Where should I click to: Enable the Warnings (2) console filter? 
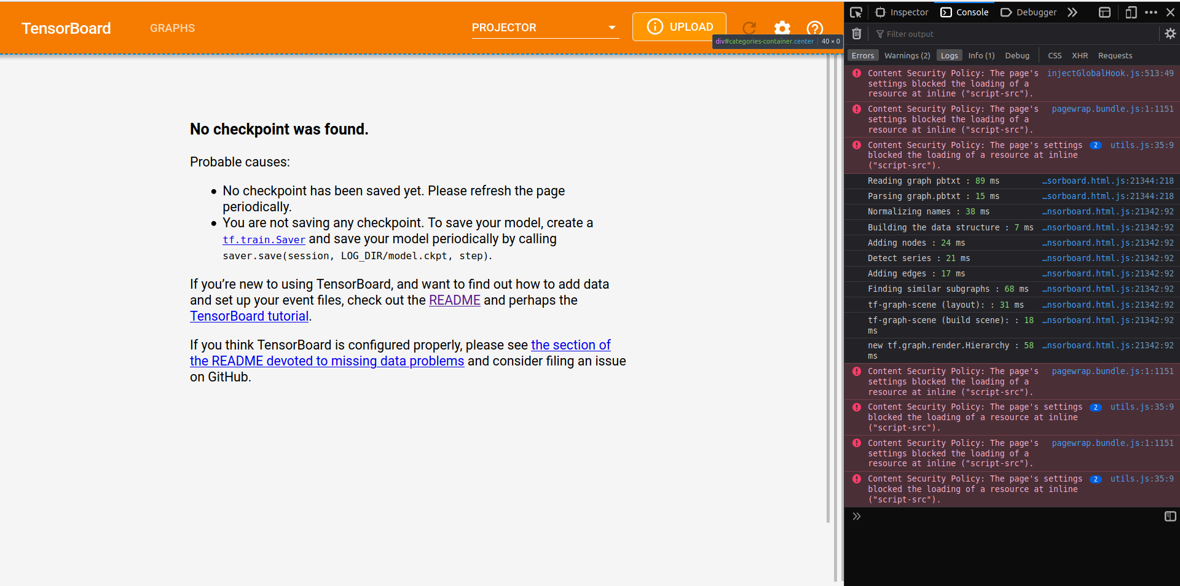point(907,55)
